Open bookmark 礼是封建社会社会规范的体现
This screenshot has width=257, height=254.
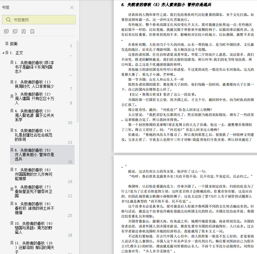pos(34,135)
